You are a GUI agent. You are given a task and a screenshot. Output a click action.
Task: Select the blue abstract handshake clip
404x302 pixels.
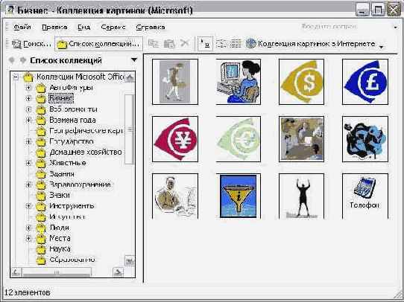tap(365, 139)
